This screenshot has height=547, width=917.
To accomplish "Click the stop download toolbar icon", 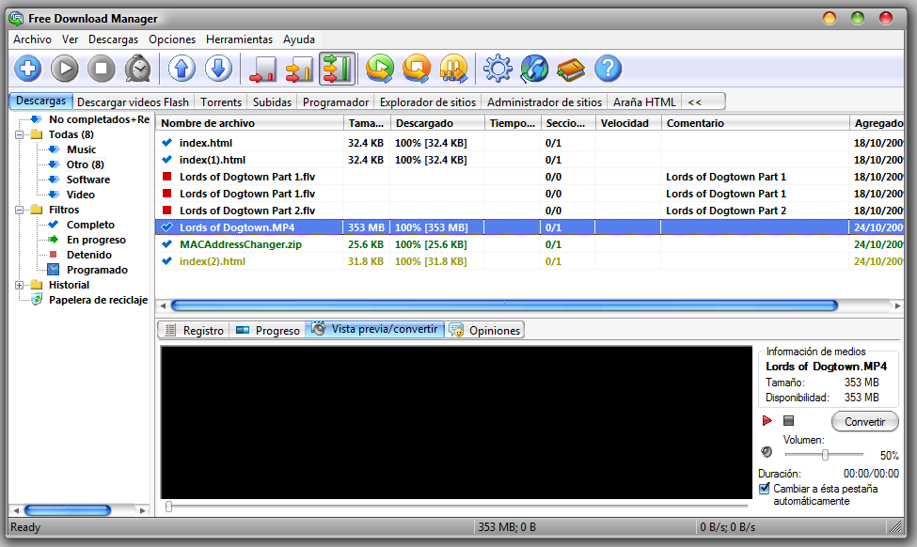I will pyautogui.click(x=102, y=69).
